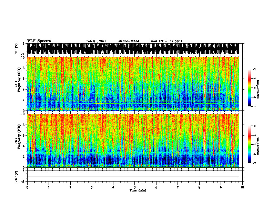This screenshot has height=210, width=273.
Task: Click the "VLF Spectra" plot title
Action: point(39,41)
